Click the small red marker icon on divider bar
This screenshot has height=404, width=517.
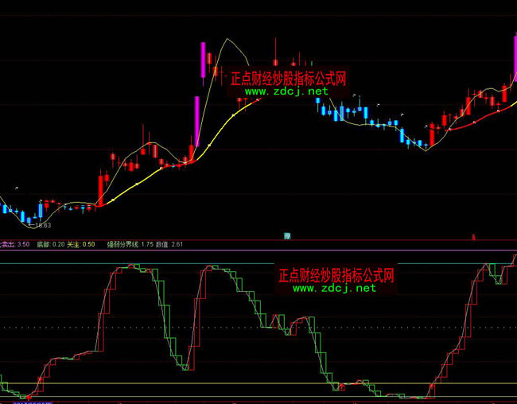point(473,236)
